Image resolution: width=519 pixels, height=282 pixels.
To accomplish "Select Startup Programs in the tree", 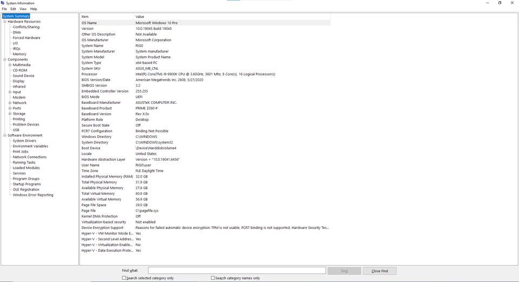I will pyautogui.click(x=27, y=184).
